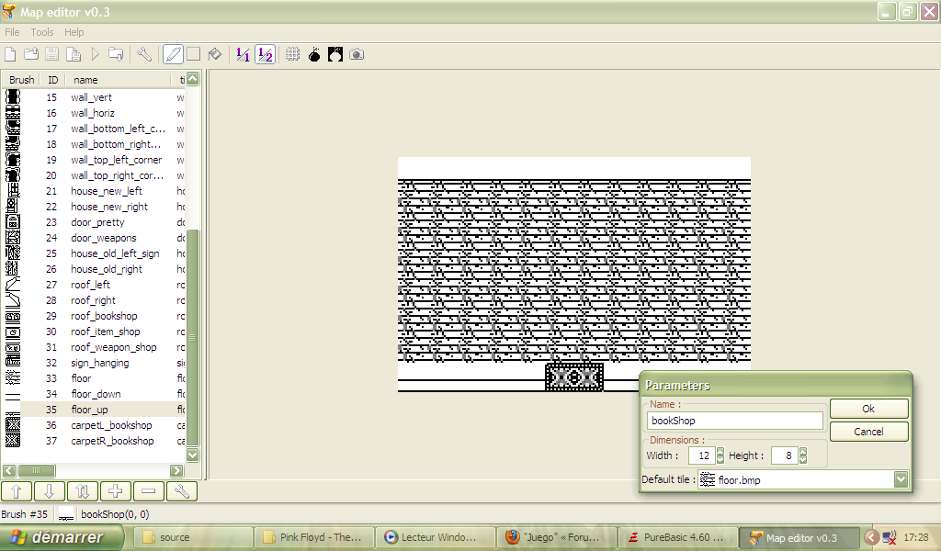Open the File menu

pos(12,32)
